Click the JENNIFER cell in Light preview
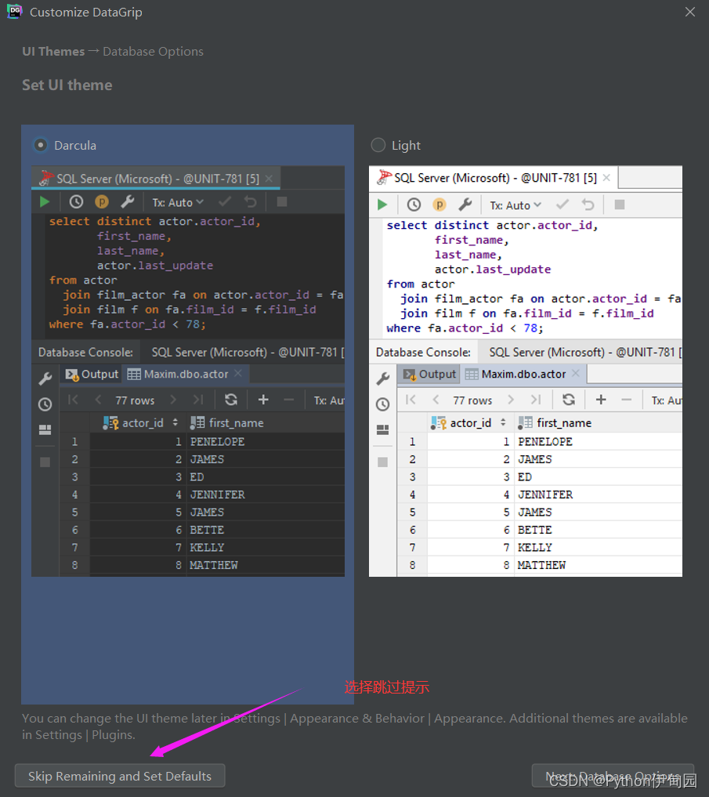 pyautogui.click(x=545, y=494)
